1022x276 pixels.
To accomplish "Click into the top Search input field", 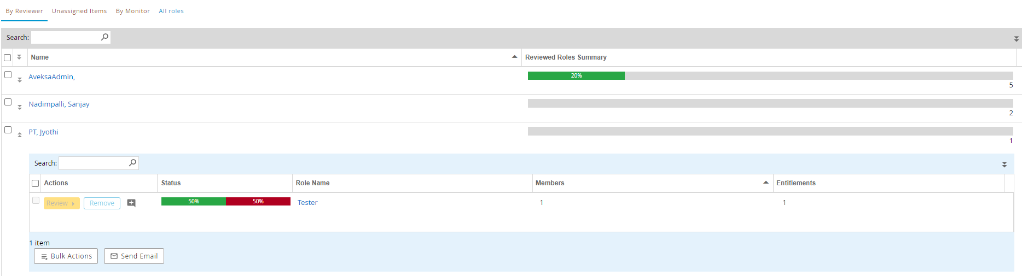I will click(x=65, y=37).
